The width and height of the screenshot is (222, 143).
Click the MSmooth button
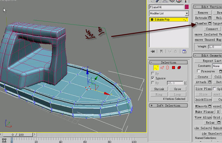pyautogui.click(x=201, y=106)
